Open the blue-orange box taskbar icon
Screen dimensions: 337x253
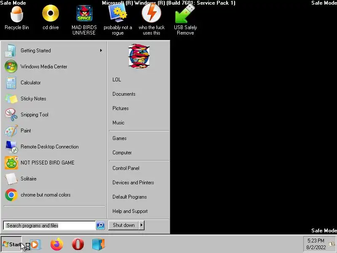pos(98,245)
